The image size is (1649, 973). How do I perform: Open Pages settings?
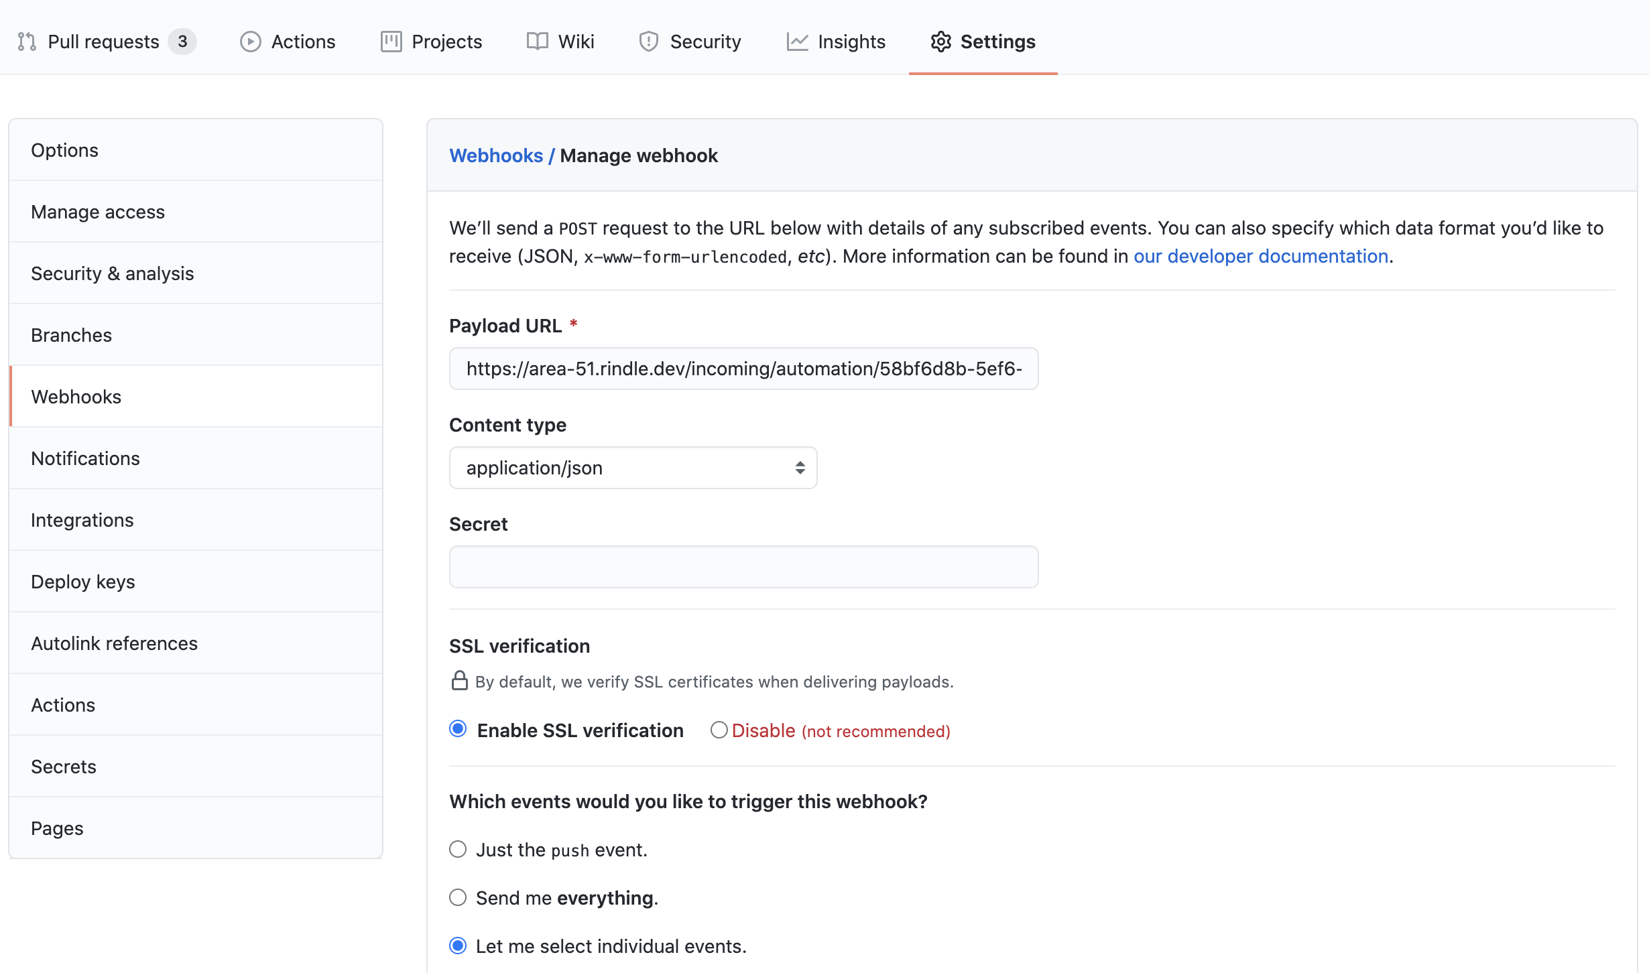click(x=196, y=828)
